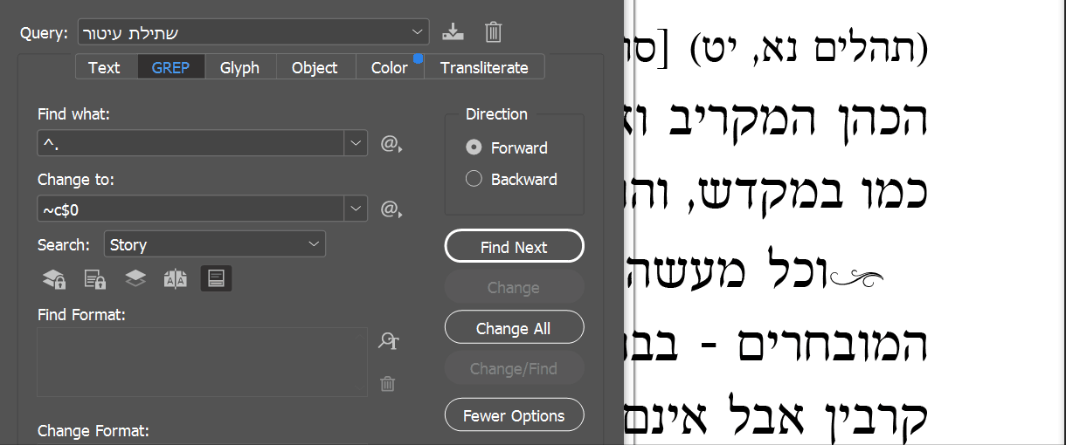Viewport: 1066px width, 445px height.
Task: Switch to the Transliterate tab
Action: (484, 67)
